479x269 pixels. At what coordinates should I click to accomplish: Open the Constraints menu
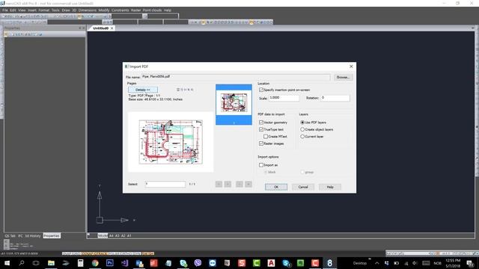120,10
